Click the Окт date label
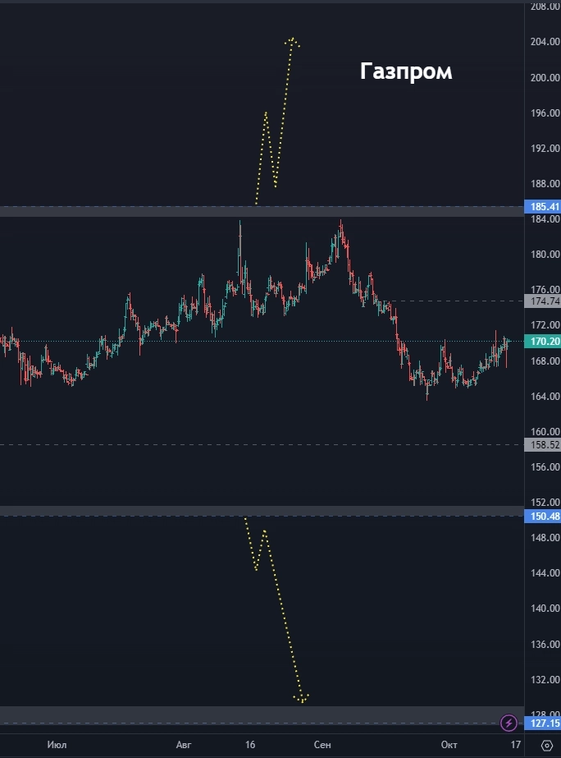561x758 pixels. pos(449,745)
